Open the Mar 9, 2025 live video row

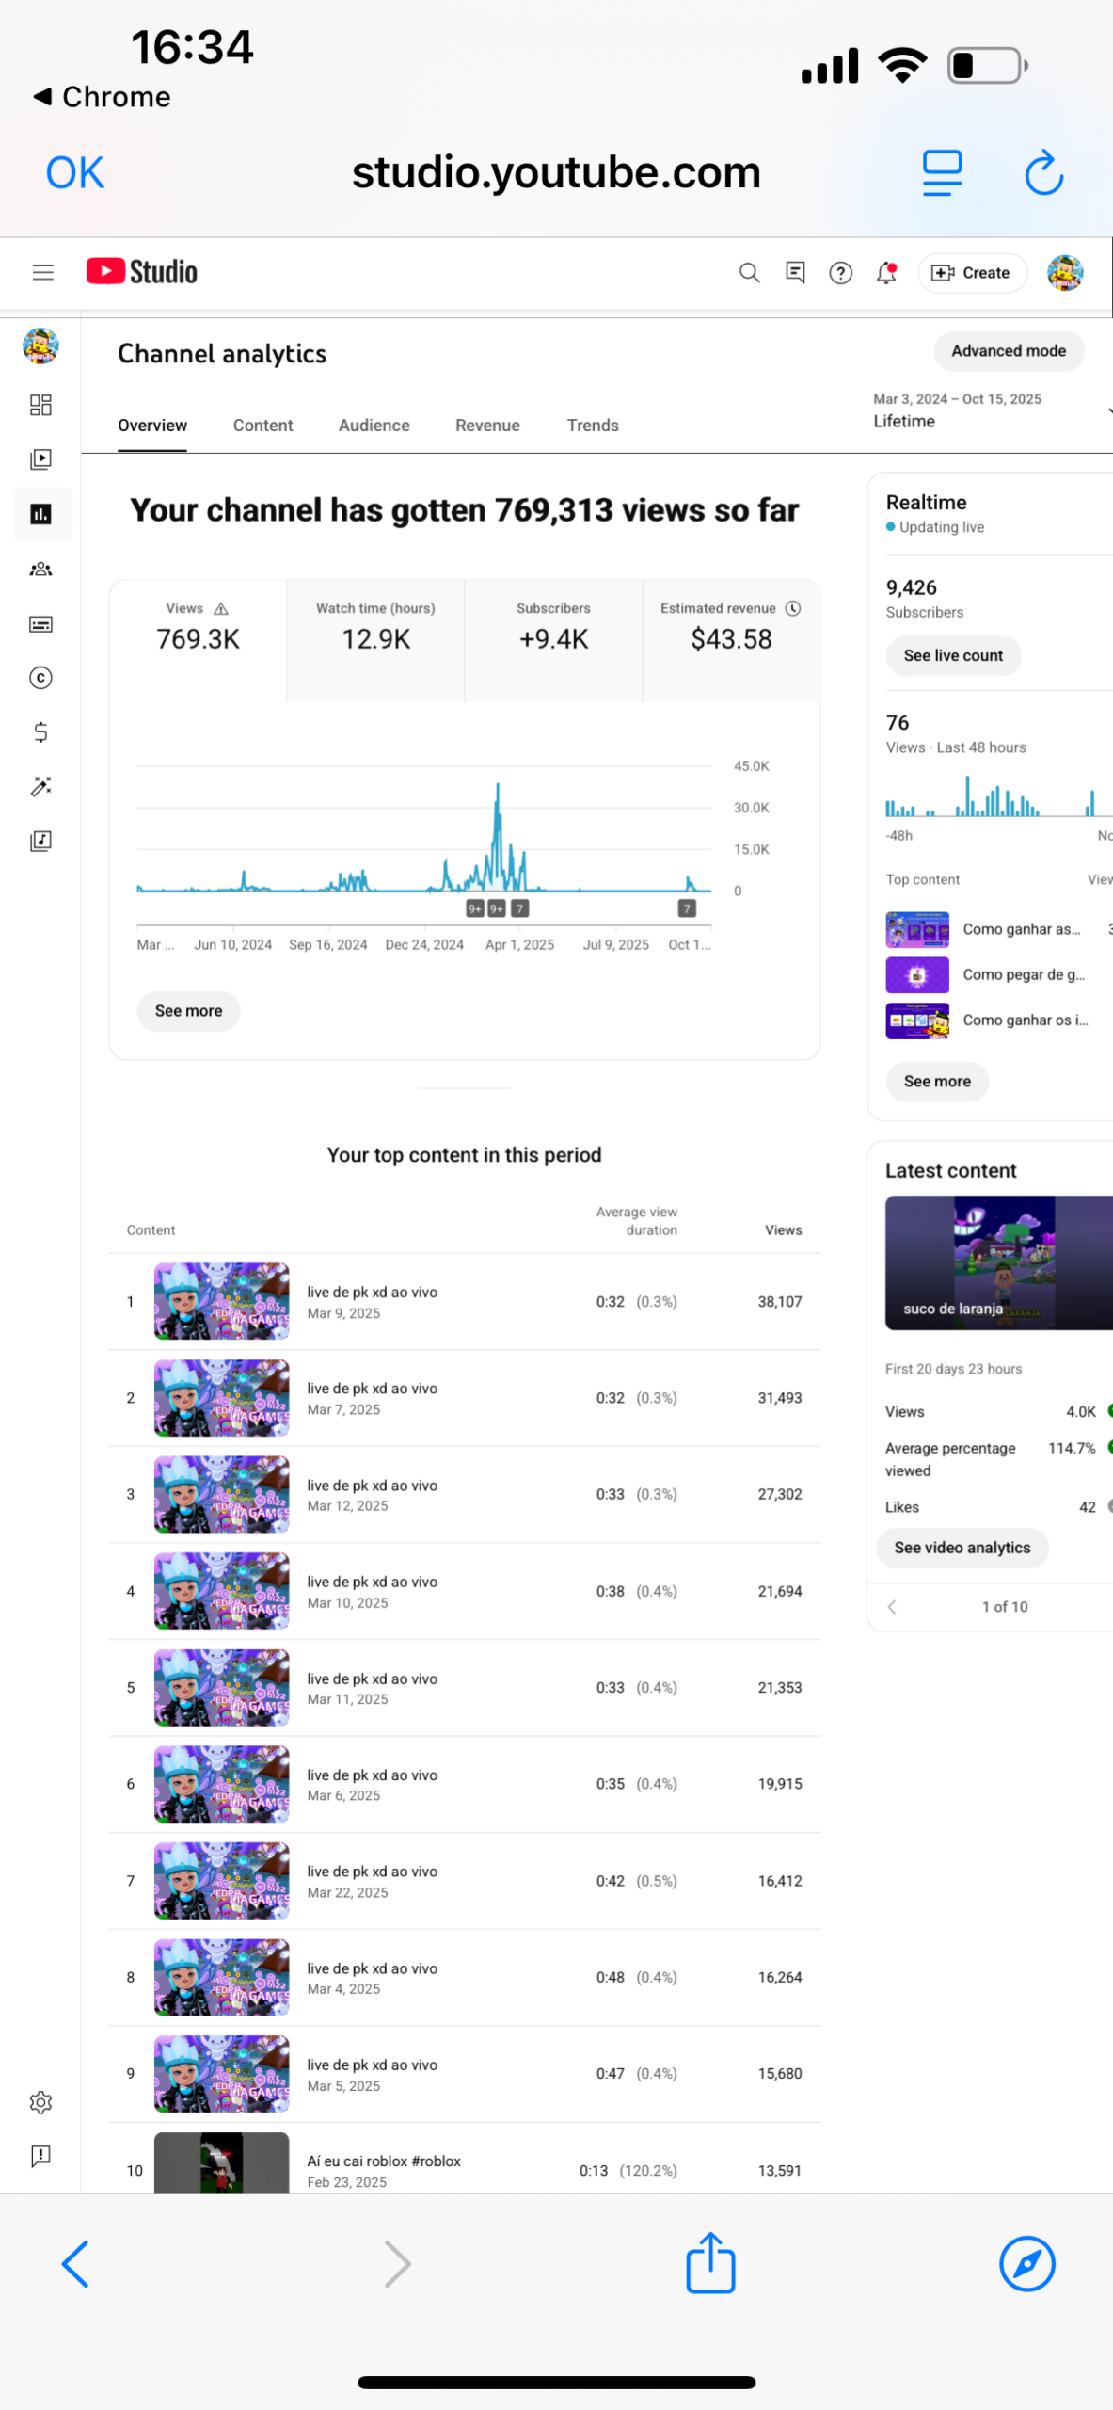click(465, 1302)
